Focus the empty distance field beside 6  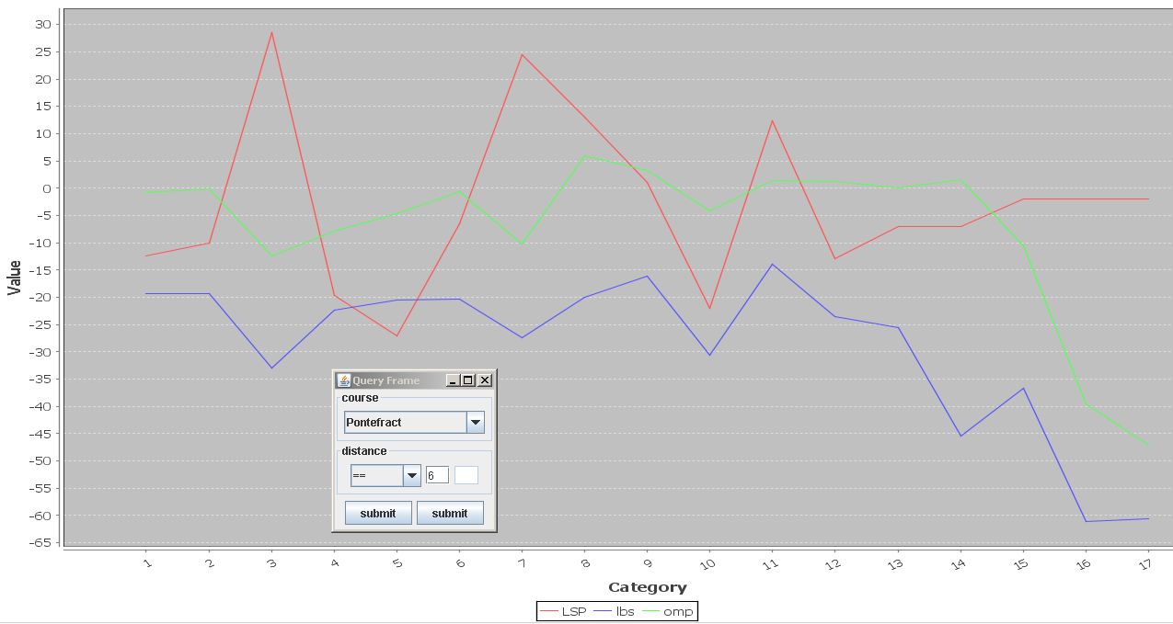[466, 475]
